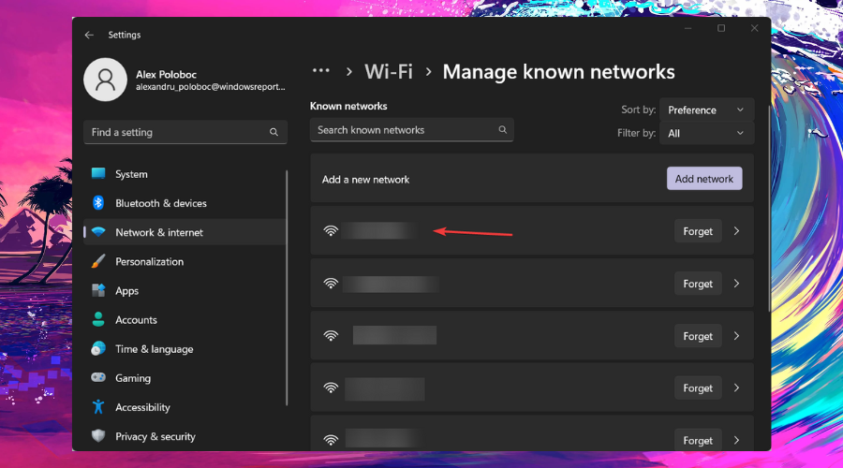843x468 pixels.
Task: Click the Accessibility figure icon
Action: [98, 407]
